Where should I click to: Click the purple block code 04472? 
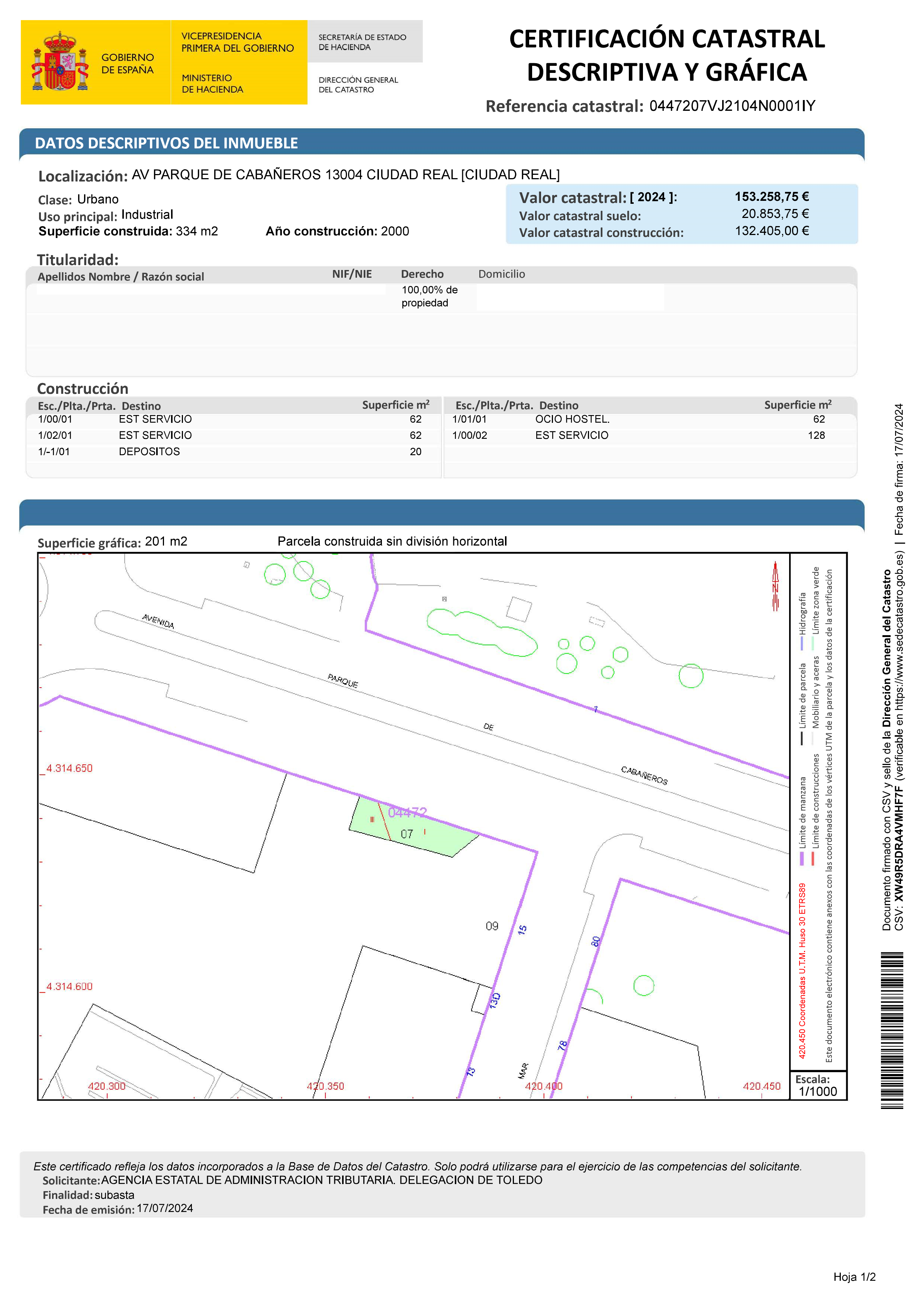click(x=407, y=813)
